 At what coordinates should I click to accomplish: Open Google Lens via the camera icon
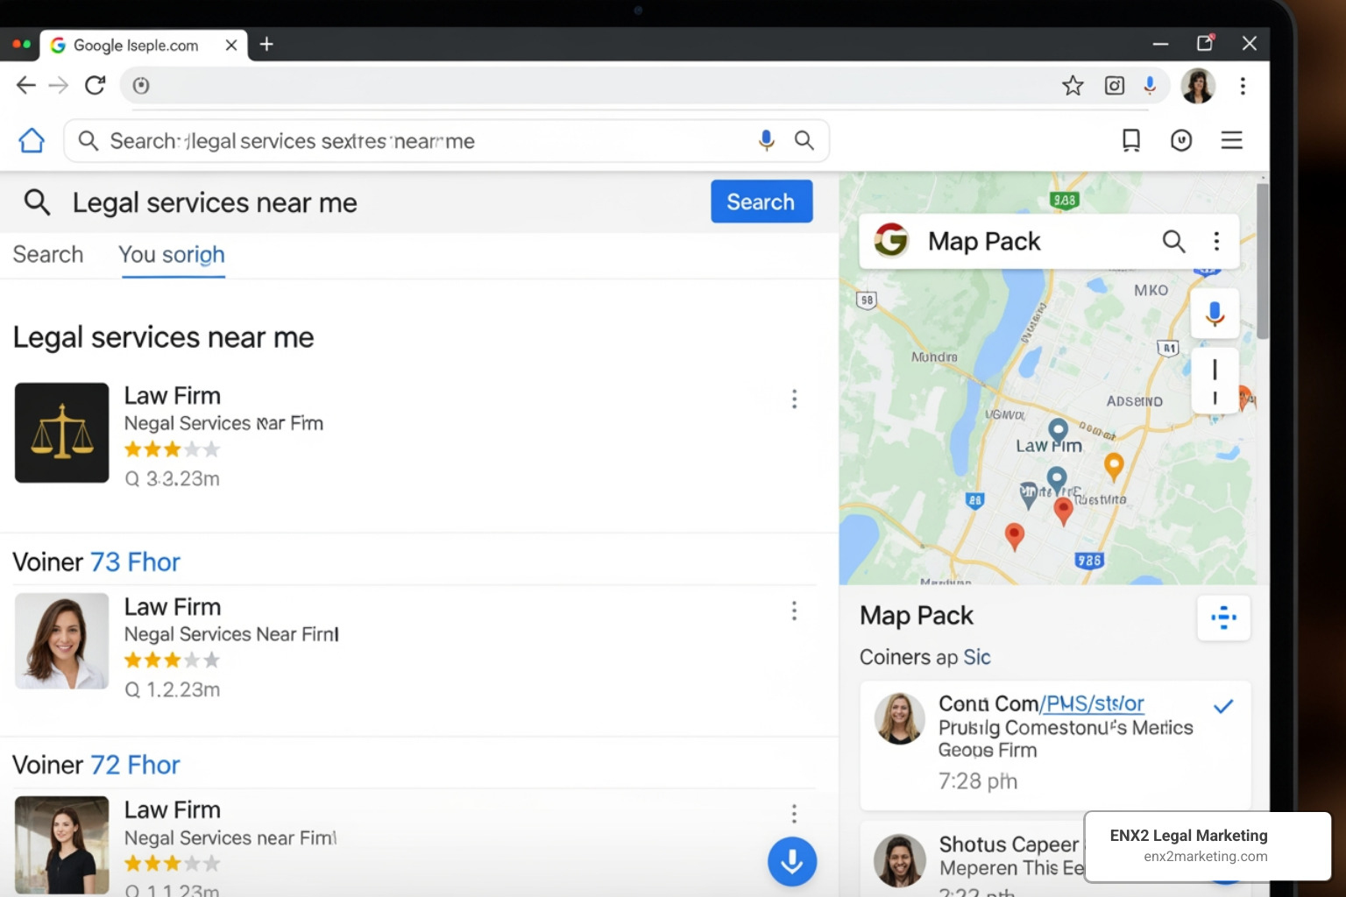(1114, 85)
